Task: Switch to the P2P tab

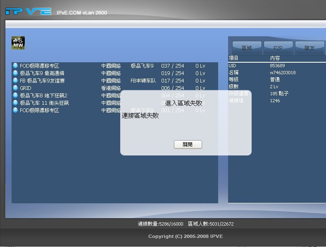Action: click(278, 48)
